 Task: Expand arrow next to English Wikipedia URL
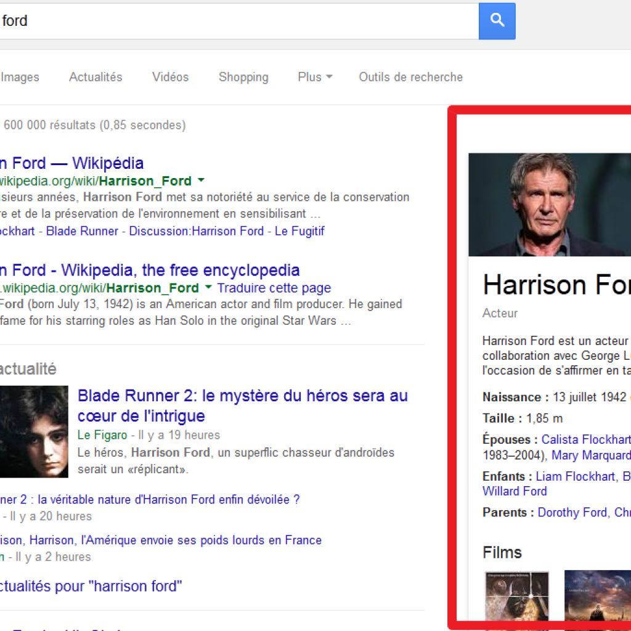pyautogui.click(x=208, y=287)
